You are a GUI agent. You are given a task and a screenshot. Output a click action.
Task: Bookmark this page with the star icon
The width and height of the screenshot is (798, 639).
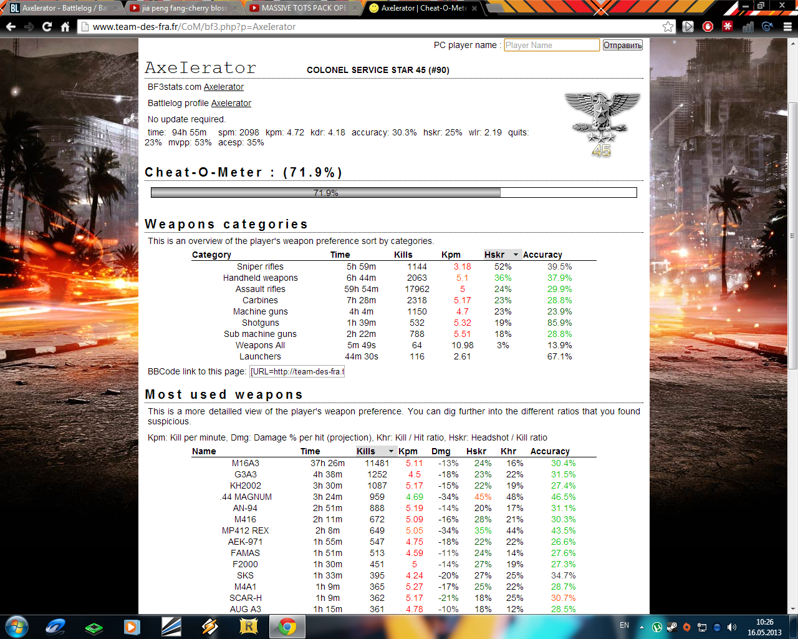click(x=668, y=27)
